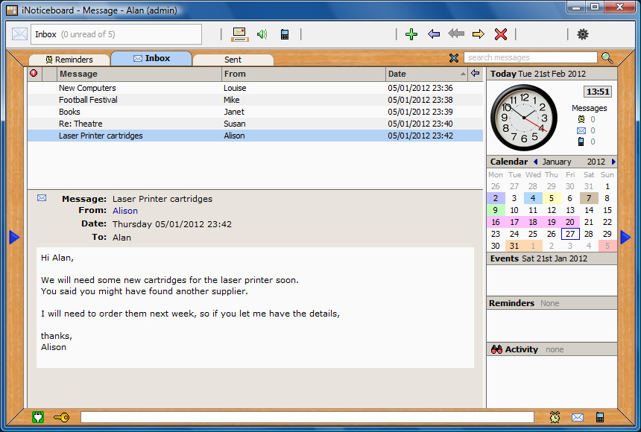Click the magnifier search icon
The width and height of the screenshot is (641, 432).
pos(607,58)
